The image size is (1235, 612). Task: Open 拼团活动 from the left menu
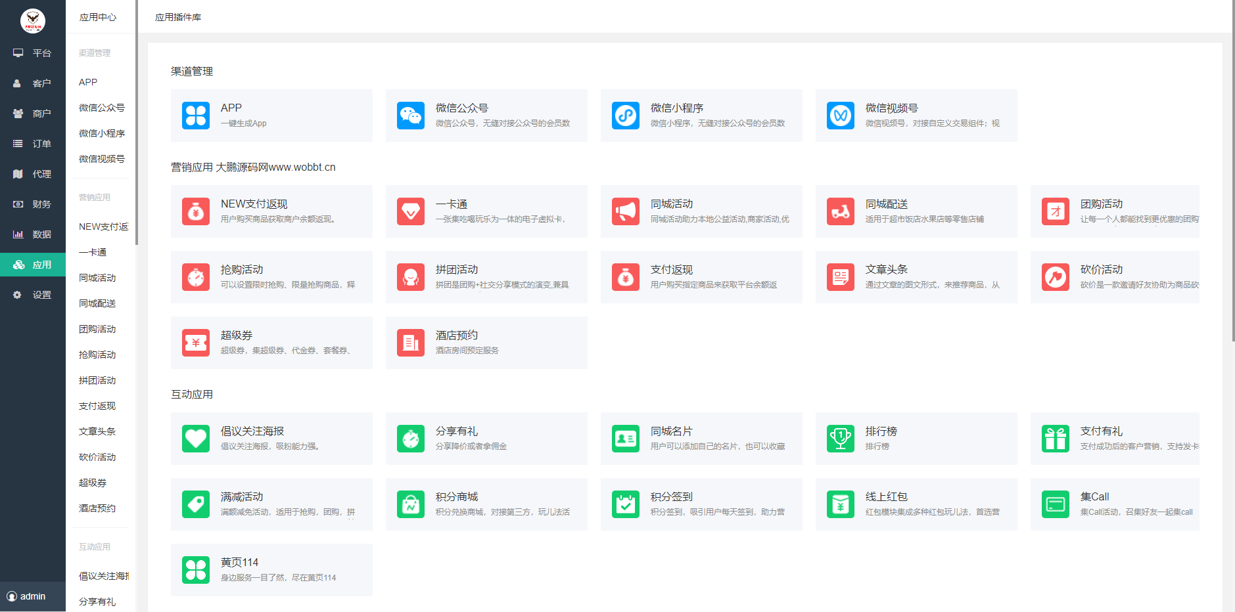click(97, 380)
